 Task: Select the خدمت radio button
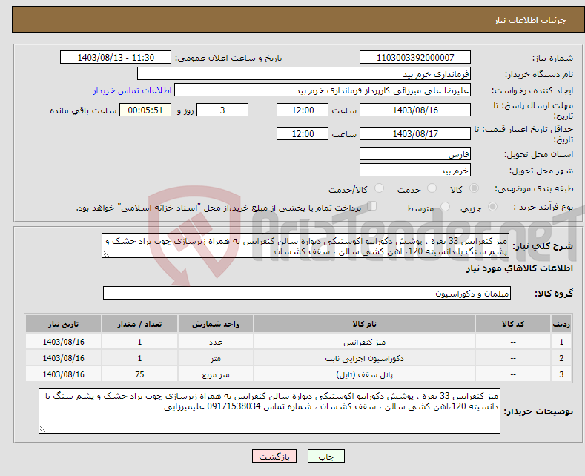432,188
